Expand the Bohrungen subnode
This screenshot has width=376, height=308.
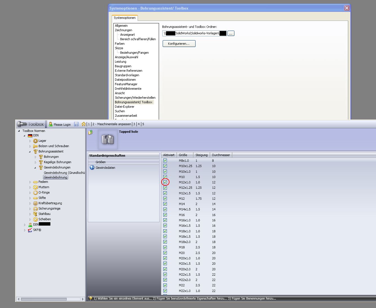[35, 157]
